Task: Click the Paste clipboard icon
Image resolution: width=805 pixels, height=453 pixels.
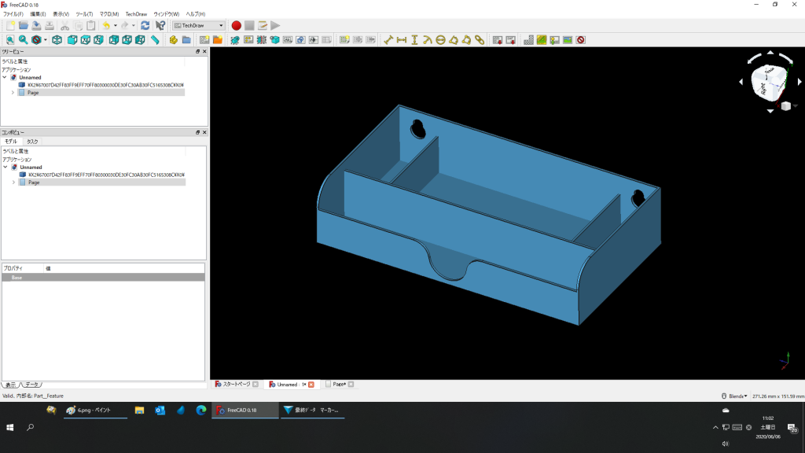Action: [91, 26]
